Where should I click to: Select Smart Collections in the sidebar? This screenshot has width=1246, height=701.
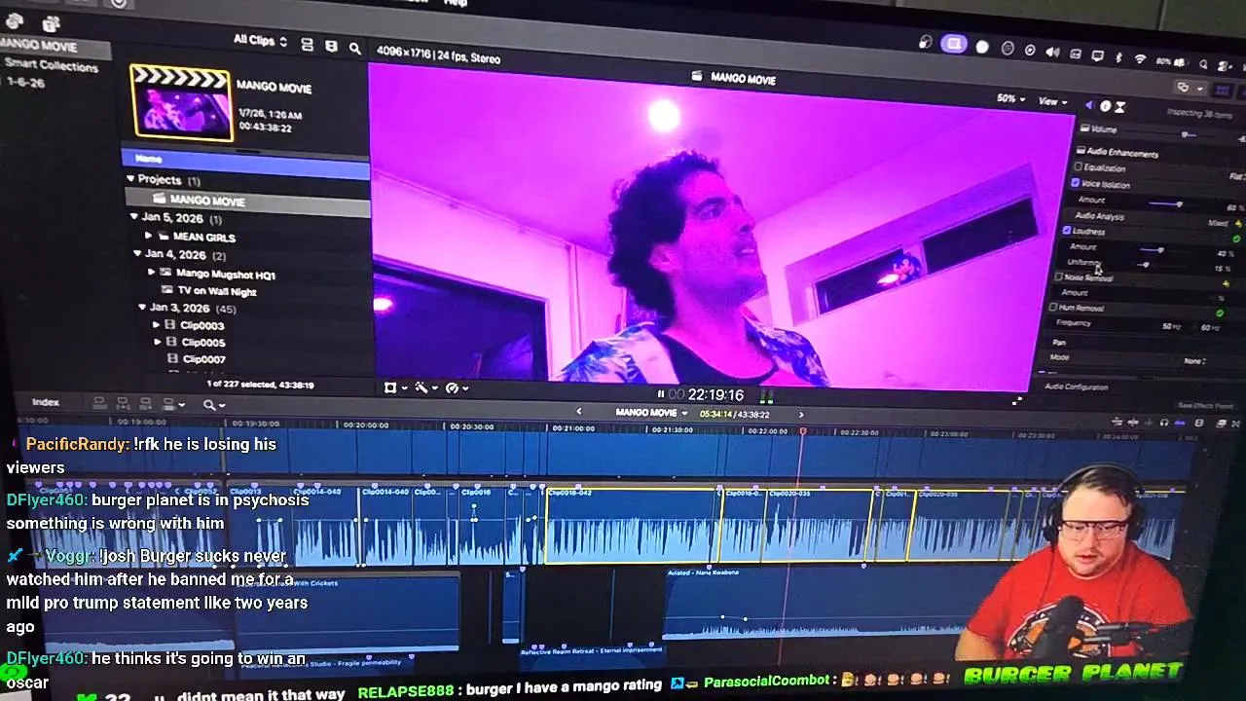(52, 66)
